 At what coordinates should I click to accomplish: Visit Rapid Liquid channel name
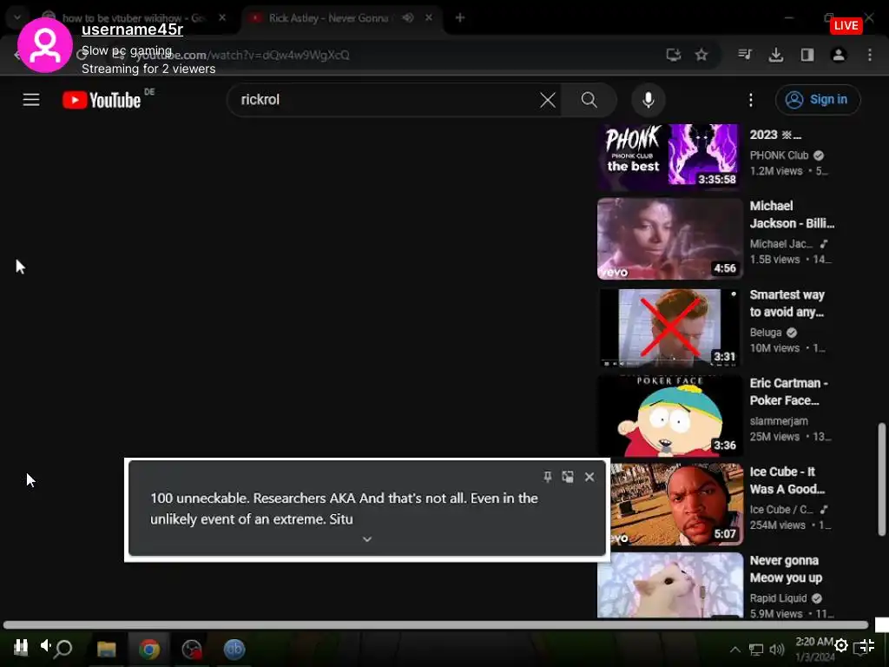tap(778, 598)
